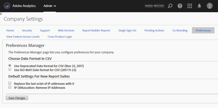Image resolution: width=218 pixels, height=108 pixels.
Task: Open the app switcher grid icon
Action: (190, 6)
